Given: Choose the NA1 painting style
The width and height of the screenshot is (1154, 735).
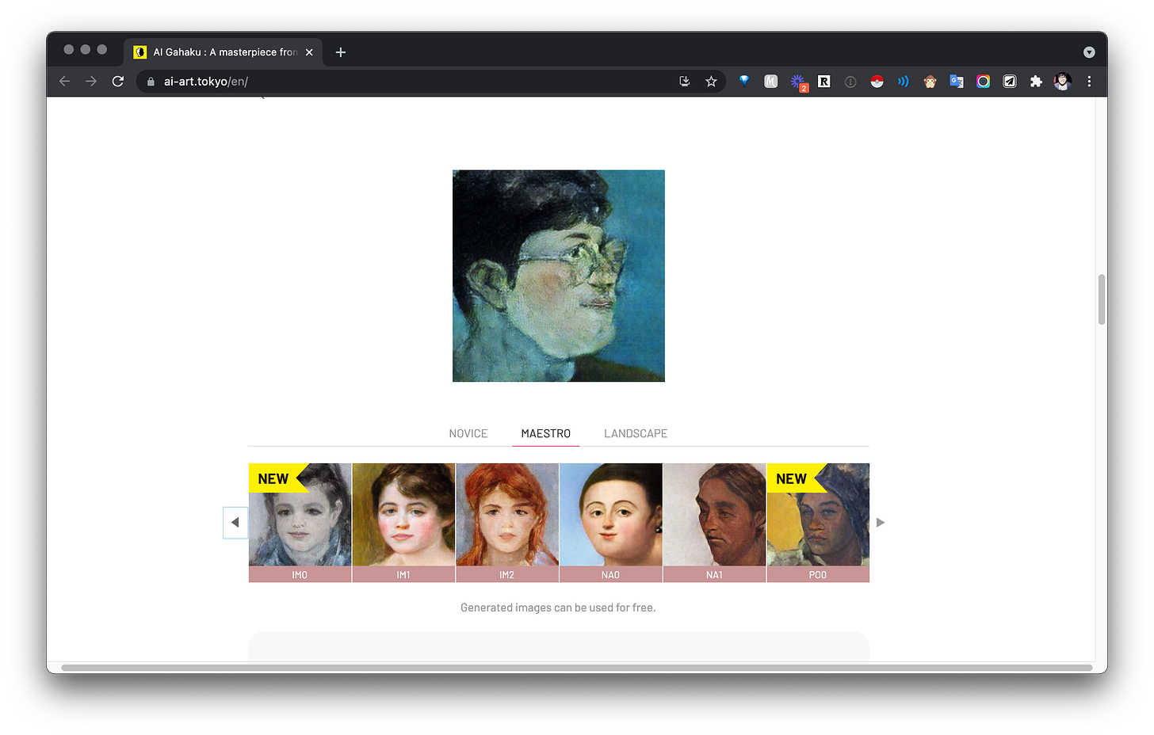Looking at the screenshot, I should [714, 523].
